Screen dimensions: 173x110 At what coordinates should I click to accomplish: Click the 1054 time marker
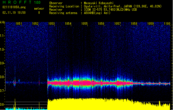pyautogui.click(x=68, y=23)
